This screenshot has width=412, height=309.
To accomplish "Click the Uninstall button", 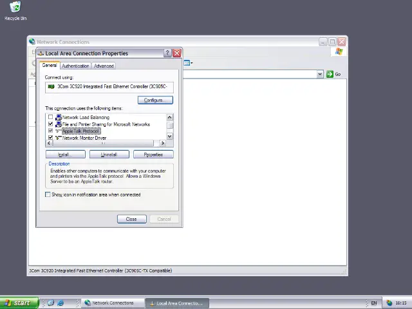I will 109,154.
